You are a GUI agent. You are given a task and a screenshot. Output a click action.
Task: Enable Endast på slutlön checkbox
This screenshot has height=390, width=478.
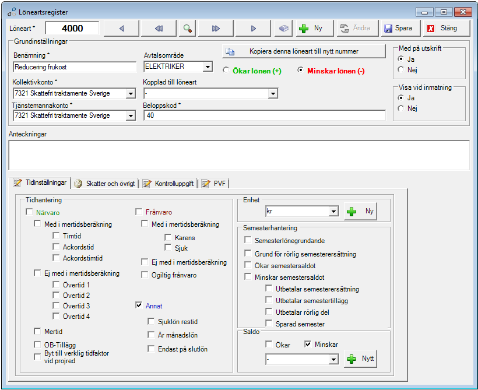(151, 349)
